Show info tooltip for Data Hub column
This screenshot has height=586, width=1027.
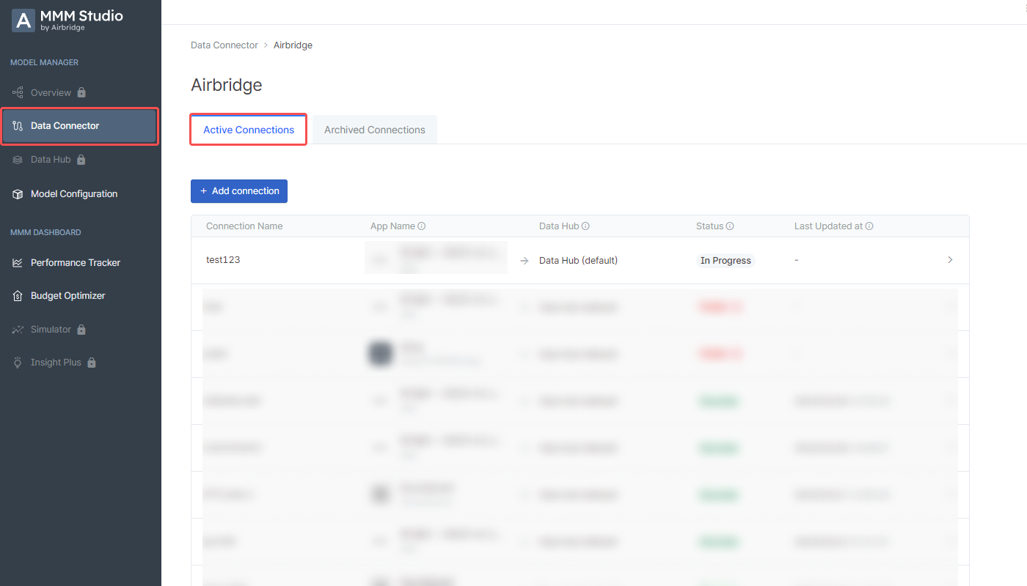[x=585, y=226]
